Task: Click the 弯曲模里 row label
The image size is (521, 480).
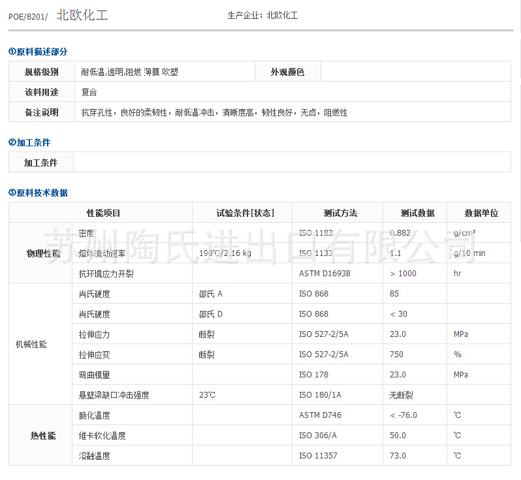Action: click(95, 376)
